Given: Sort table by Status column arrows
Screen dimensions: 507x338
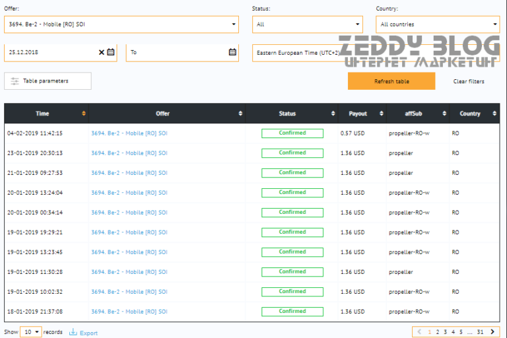Looking at the screenshot, I should 333,113.
